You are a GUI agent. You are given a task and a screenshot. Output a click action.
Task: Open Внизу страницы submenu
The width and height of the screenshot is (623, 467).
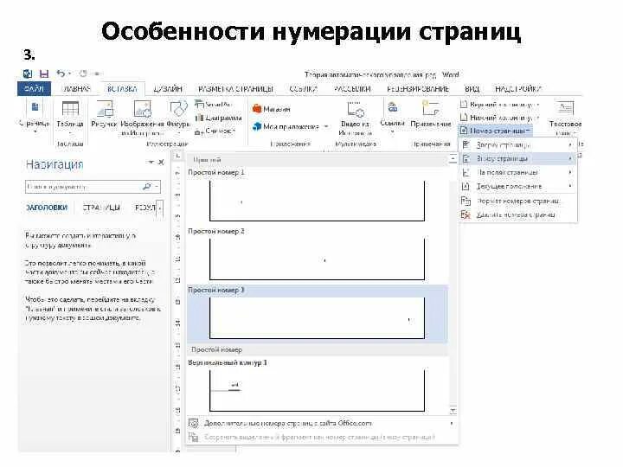click(517, 158)
